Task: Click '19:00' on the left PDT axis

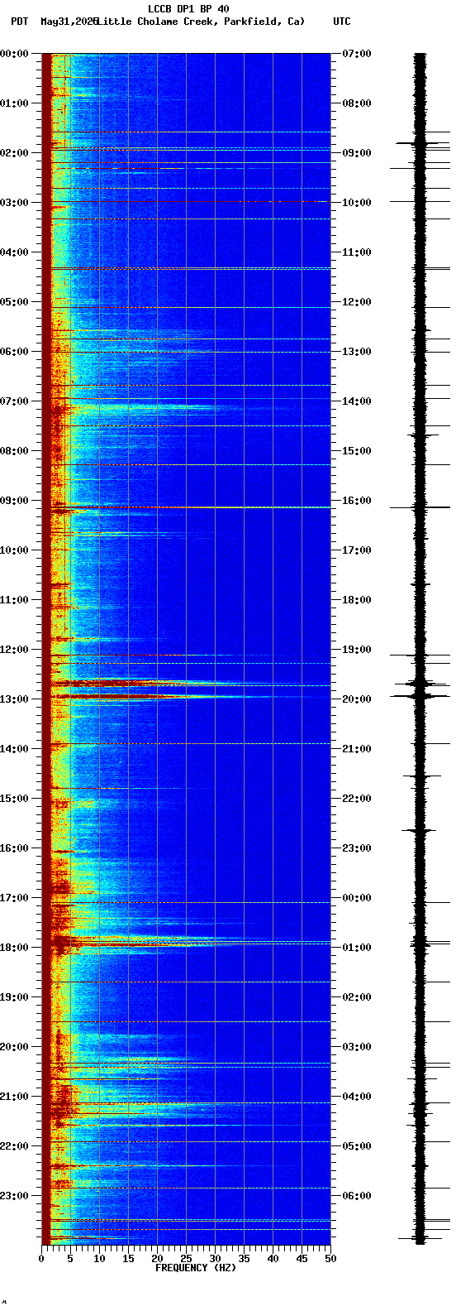Action: [x=14, y=997]
